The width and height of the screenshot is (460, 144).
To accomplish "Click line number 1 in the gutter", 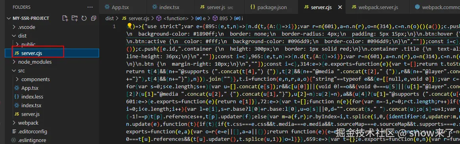I will coord(114,27).
